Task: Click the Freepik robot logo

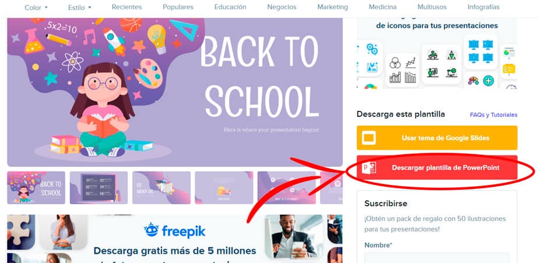Action: pyautogui.click(x=152, y=230)
